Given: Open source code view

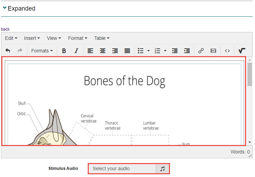Looking at the screenshot, I should [x=227, y=51].
